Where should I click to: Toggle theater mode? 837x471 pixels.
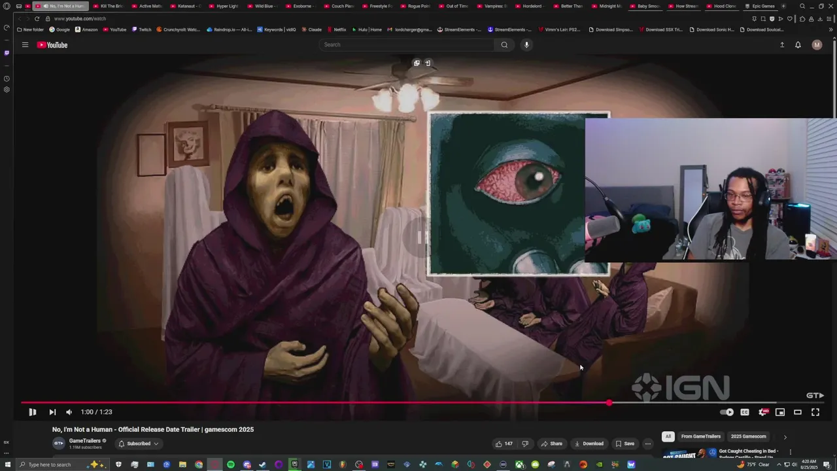[798, 412]
